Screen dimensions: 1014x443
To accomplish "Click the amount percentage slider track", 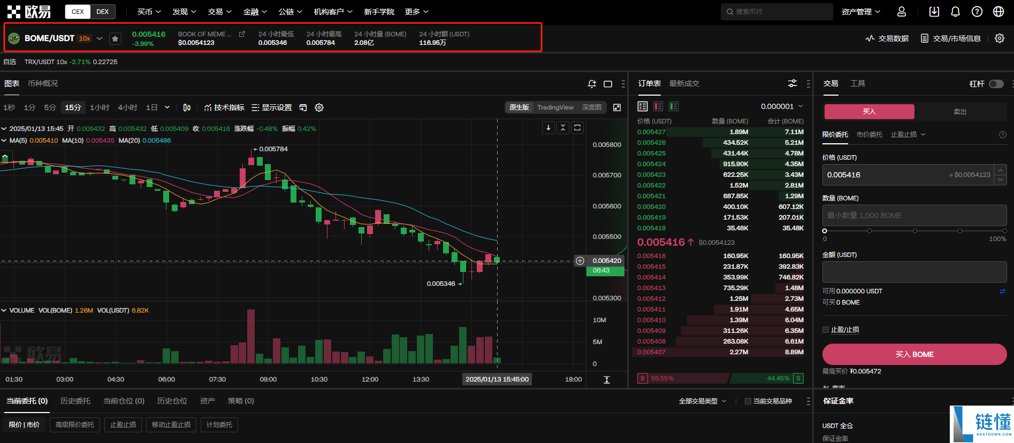I will (915, 231).
